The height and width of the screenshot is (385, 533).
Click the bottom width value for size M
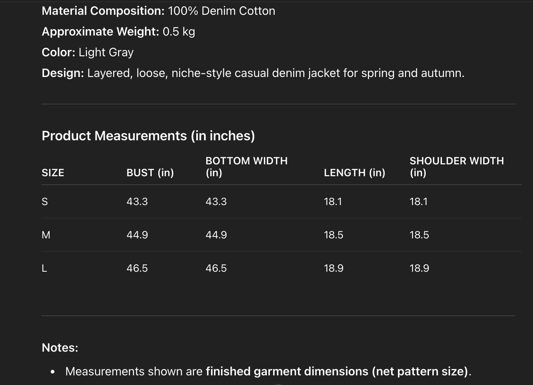(x=216, y=235)
